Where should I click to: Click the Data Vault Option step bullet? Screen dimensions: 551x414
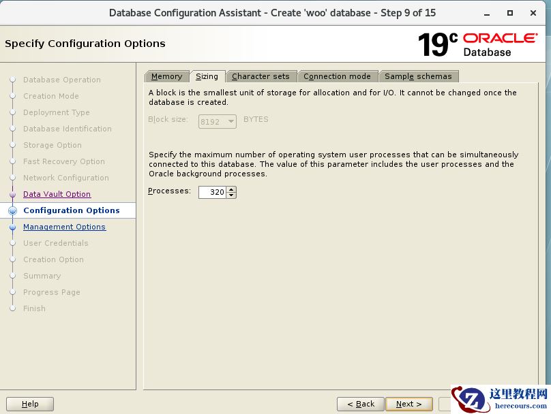[13, 194]
